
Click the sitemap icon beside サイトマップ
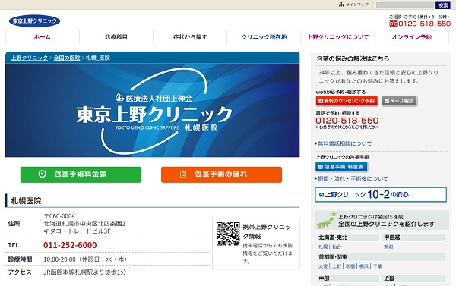[x=341, y=5]
